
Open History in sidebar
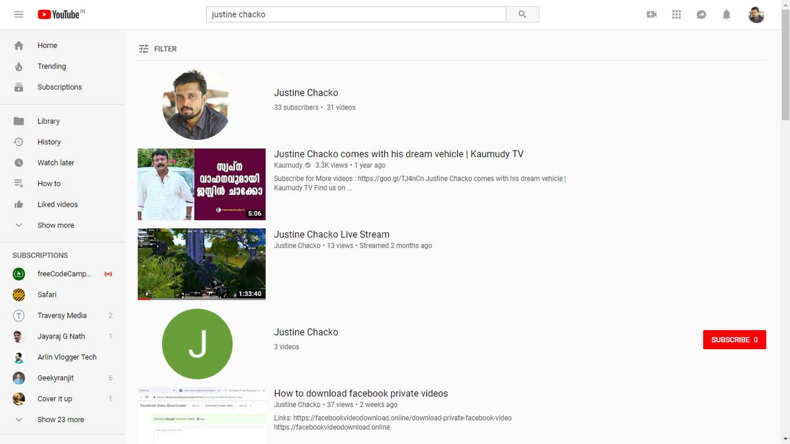tap(49, 142)
